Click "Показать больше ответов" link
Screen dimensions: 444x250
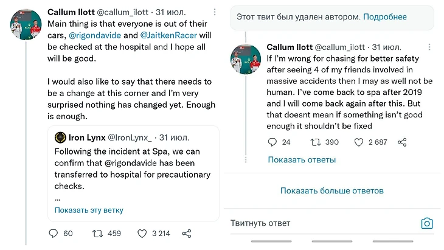click(331, 190)
